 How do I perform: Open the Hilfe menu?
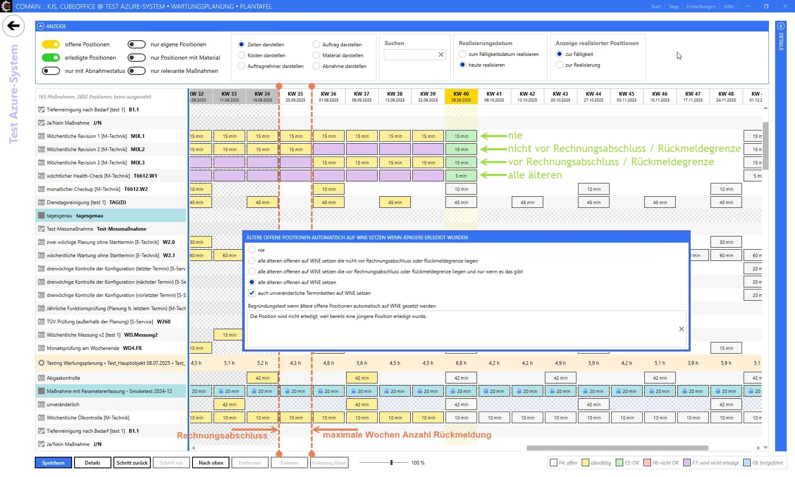point(729,6)
